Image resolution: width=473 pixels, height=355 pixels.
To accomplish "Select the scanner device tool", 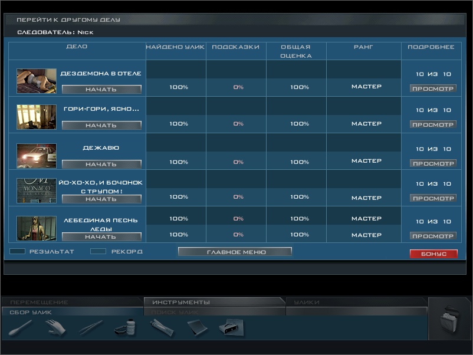I will point(232,328).
